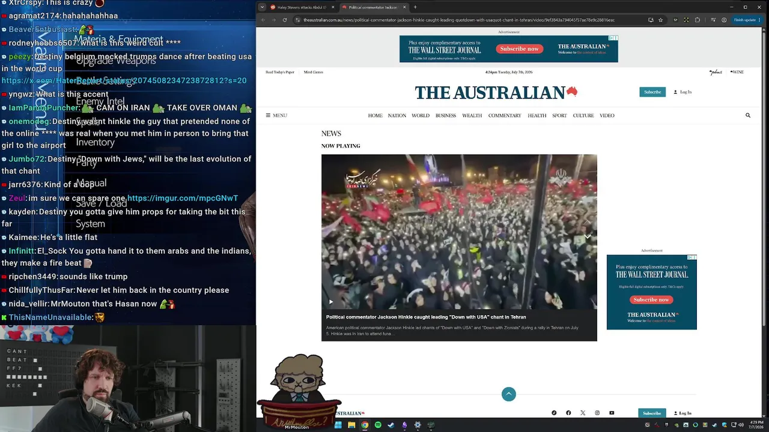Click the Chrome forward arrow
Image resolution: width=769 pixels, height=432 pixels.
click(273, 20)
